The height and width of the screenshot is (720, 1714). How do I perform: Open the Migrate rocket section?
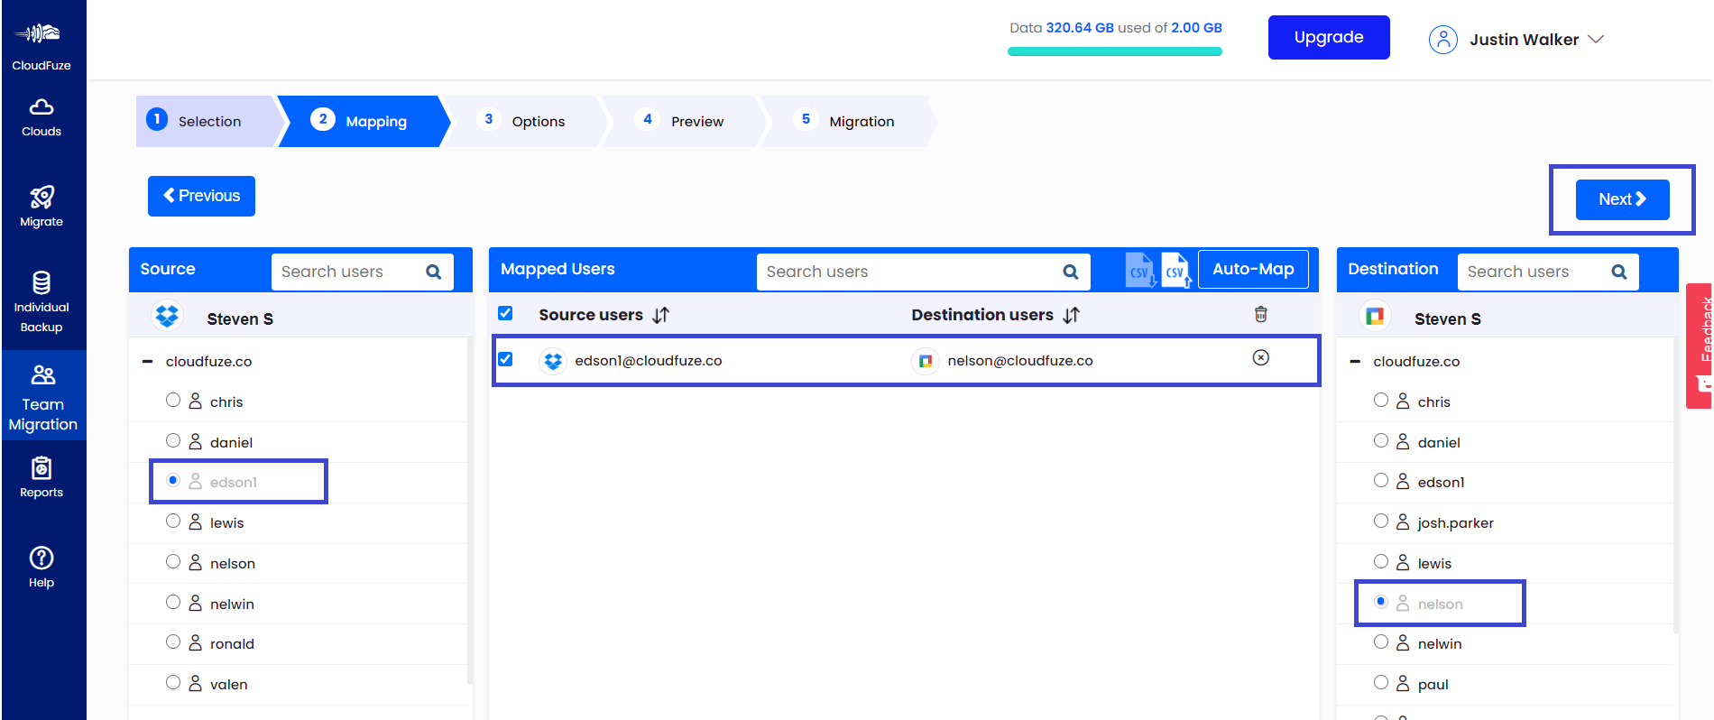[x=41, y=206]
